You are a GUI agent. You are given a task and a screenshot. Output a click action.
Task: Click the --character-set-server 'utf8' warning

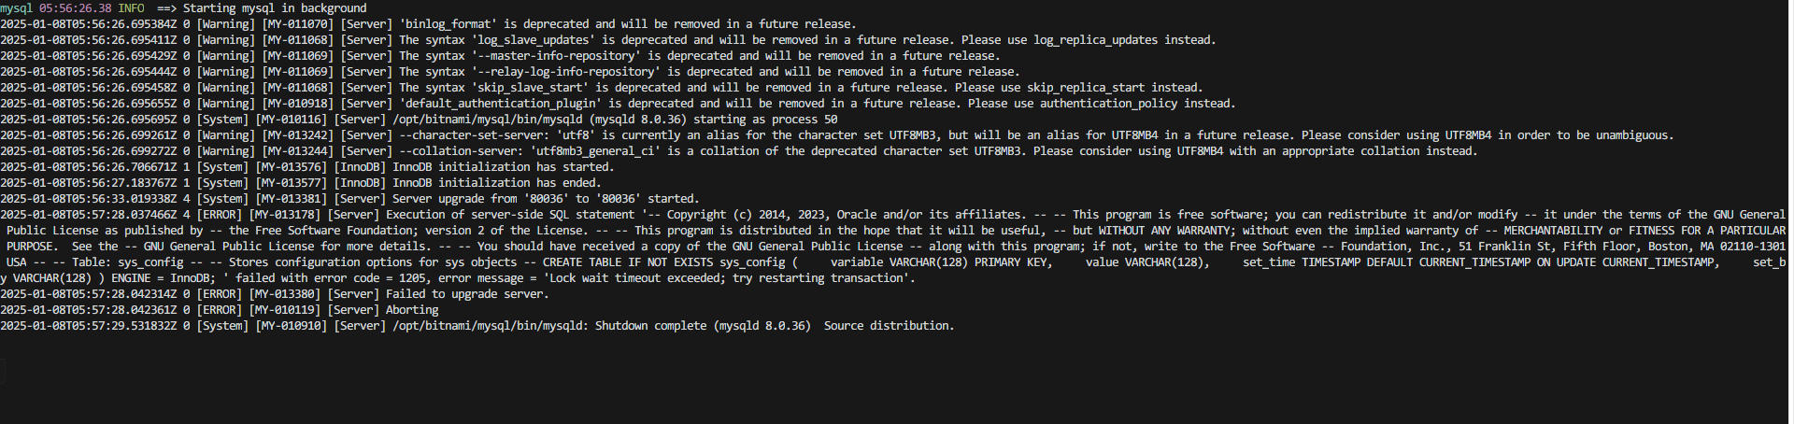(x=1036, y=135)
